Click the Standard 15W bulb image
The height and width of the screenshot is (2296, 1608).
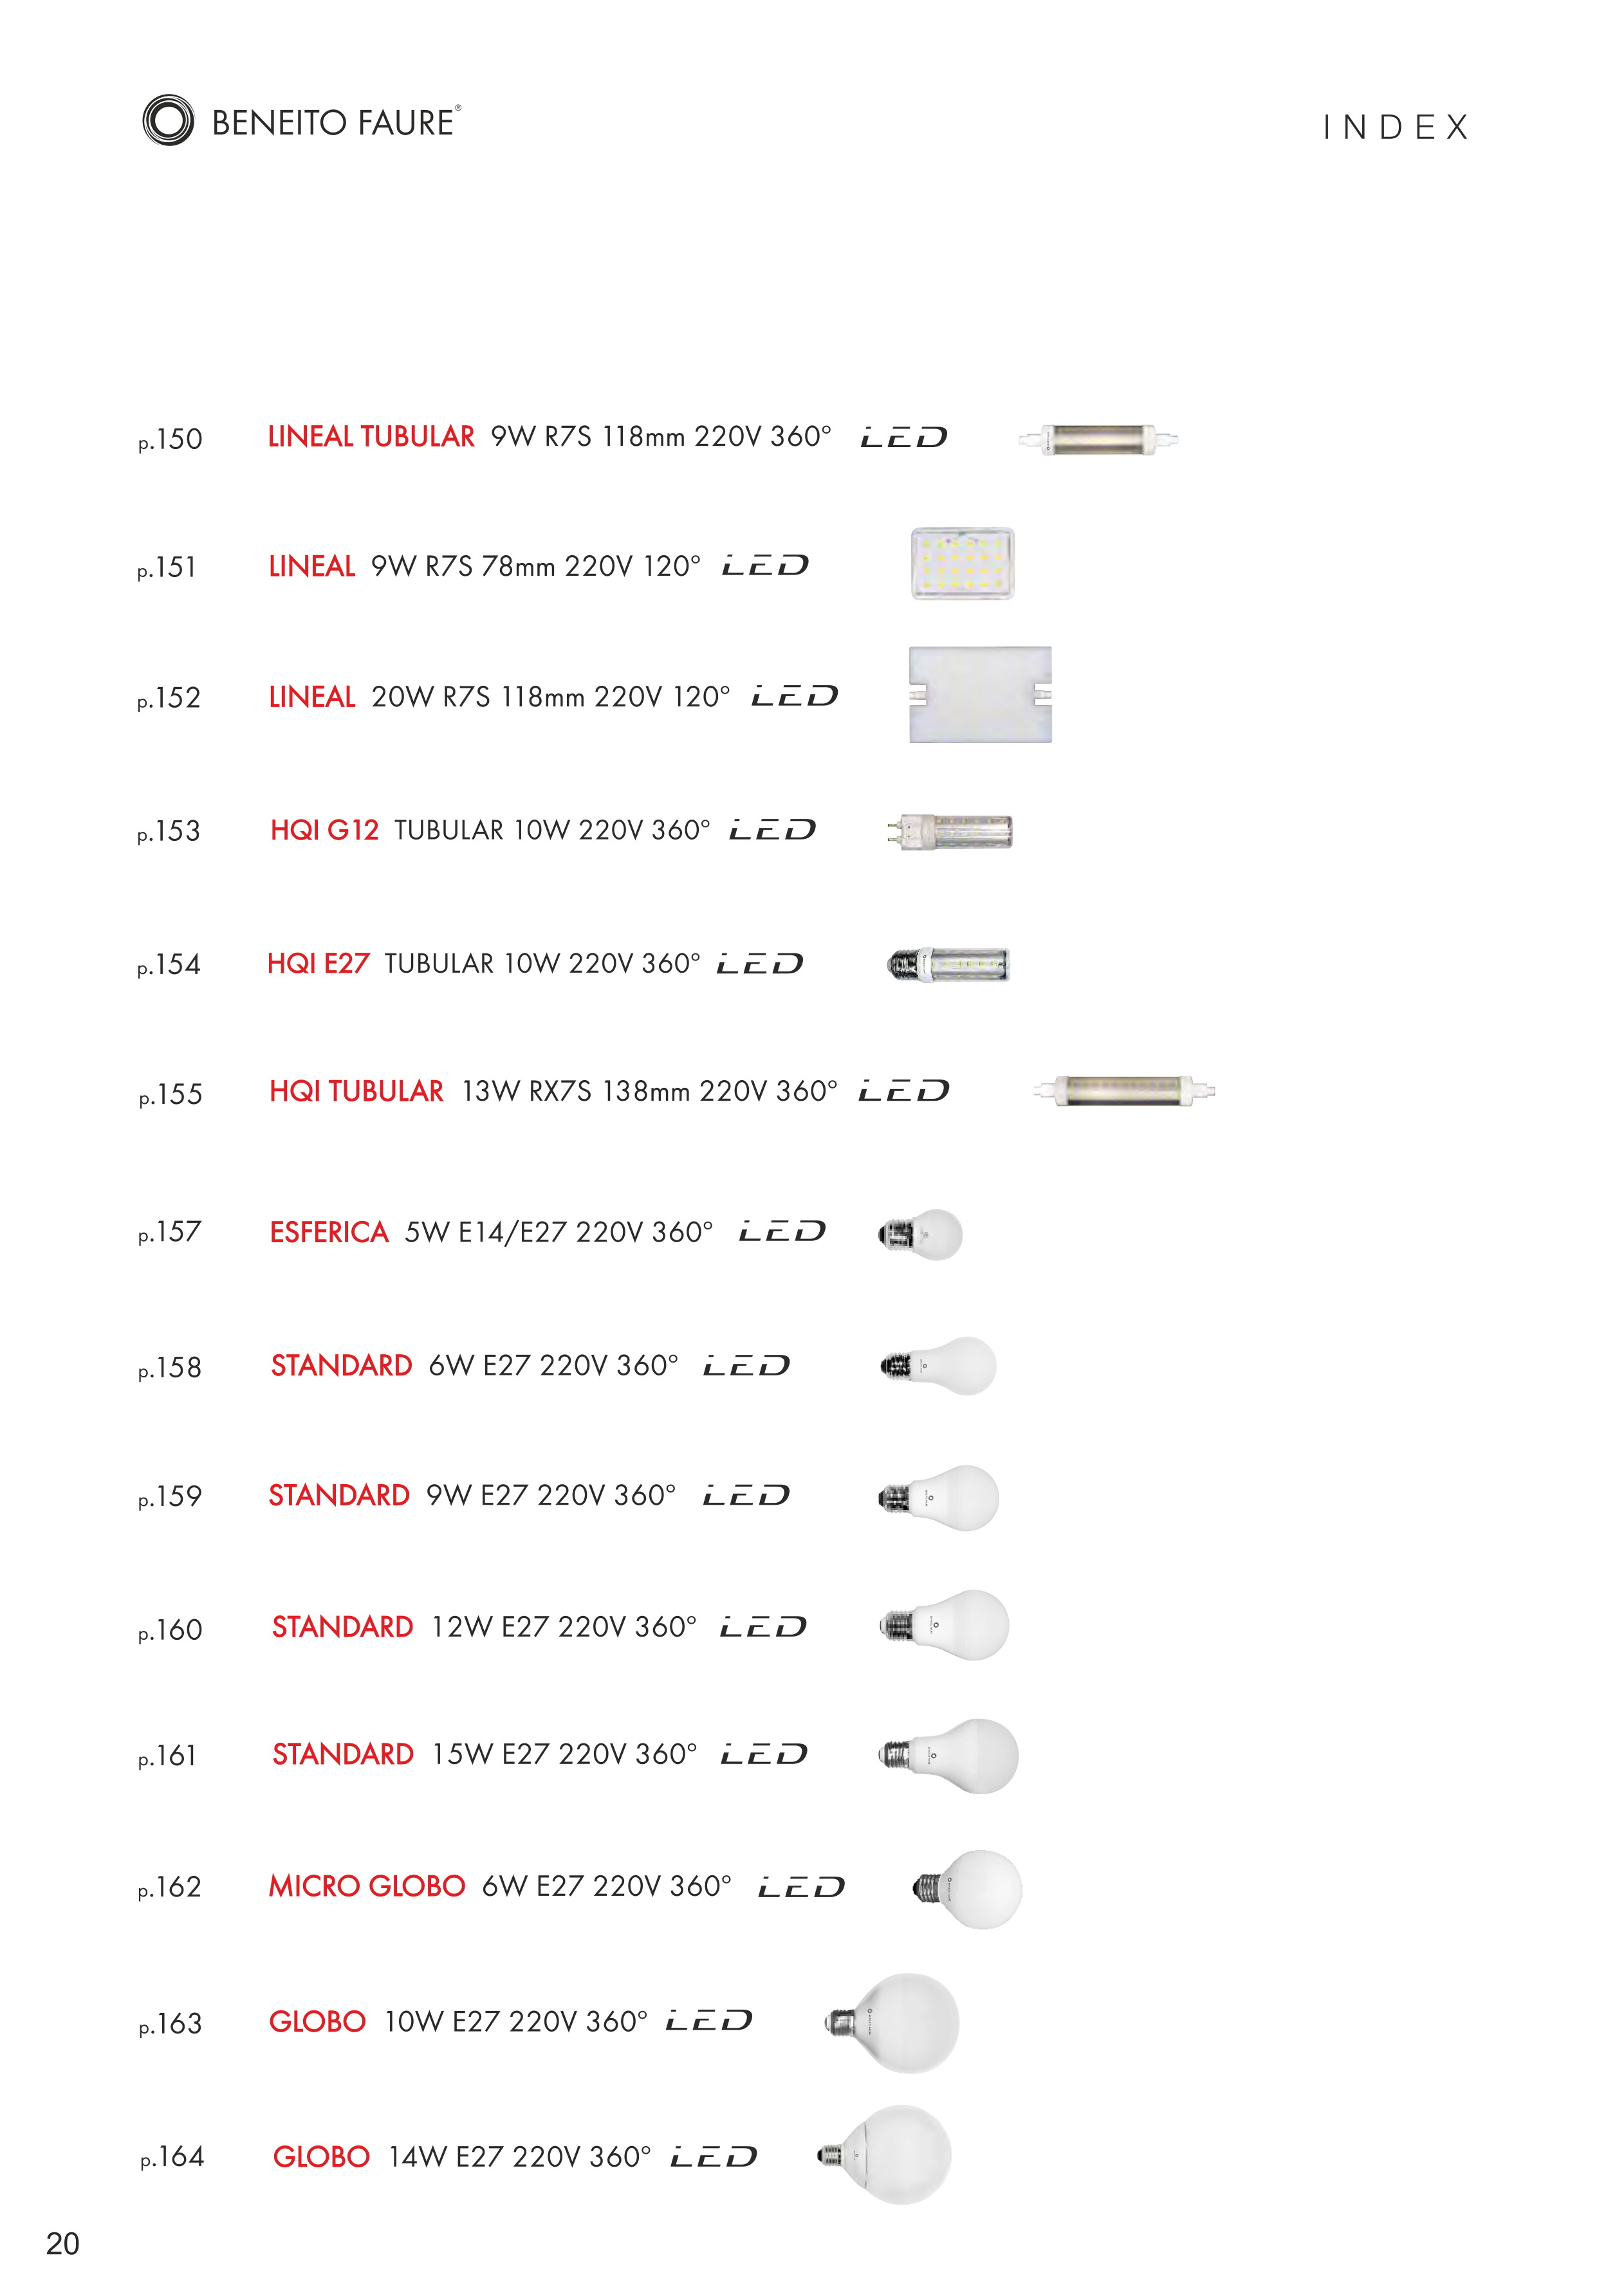coord(949,1755)
